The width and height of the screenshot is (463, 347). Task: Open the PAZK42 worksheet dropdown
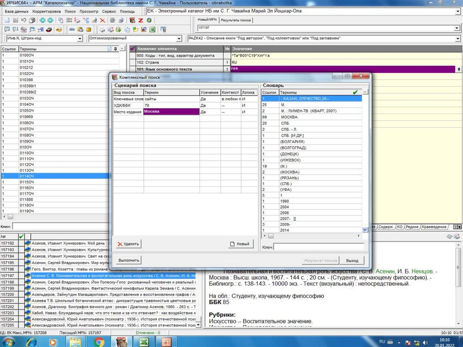[458, 39]
